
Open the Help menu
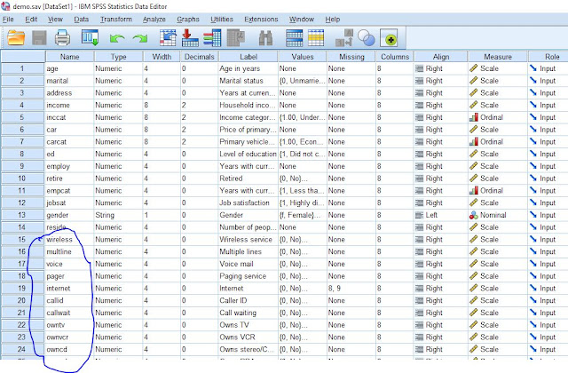[x=333, y=20]
